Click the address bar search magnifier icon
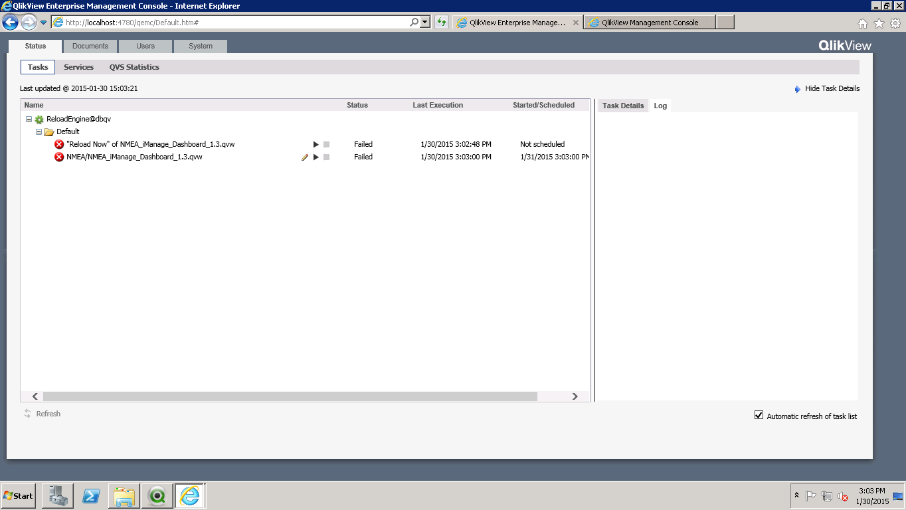 point(414,22)
